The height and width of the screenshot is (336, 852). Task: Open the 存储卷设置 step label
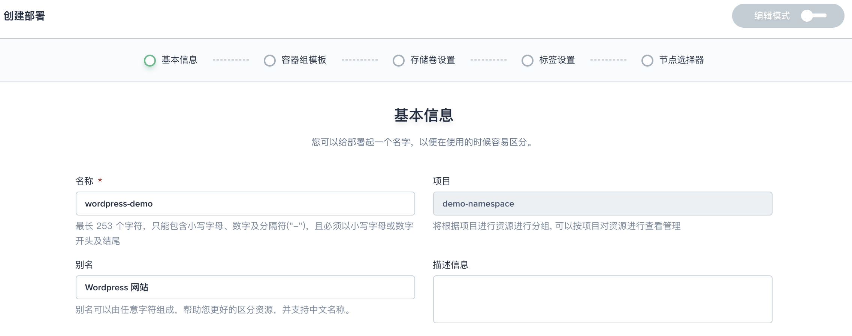pos(433,60)
